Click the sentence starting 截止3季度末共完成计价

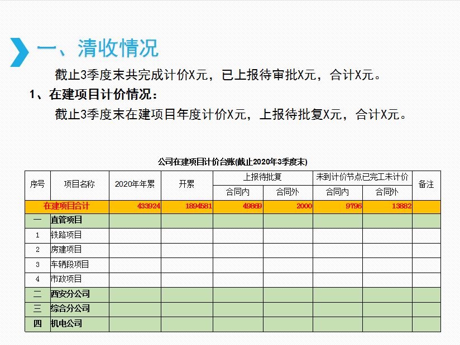point(218,75)
